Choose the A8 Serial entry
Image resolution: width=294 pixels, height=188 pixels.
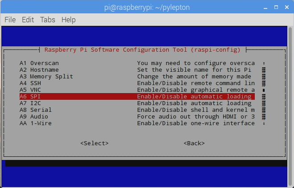point(137,110)
